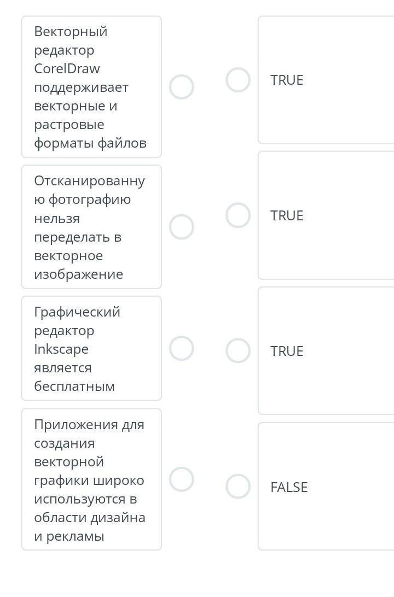Viewport: 394px width, 597px height.
Task: Click the word CorelDraw in the first statement
Action: point(67,69)
